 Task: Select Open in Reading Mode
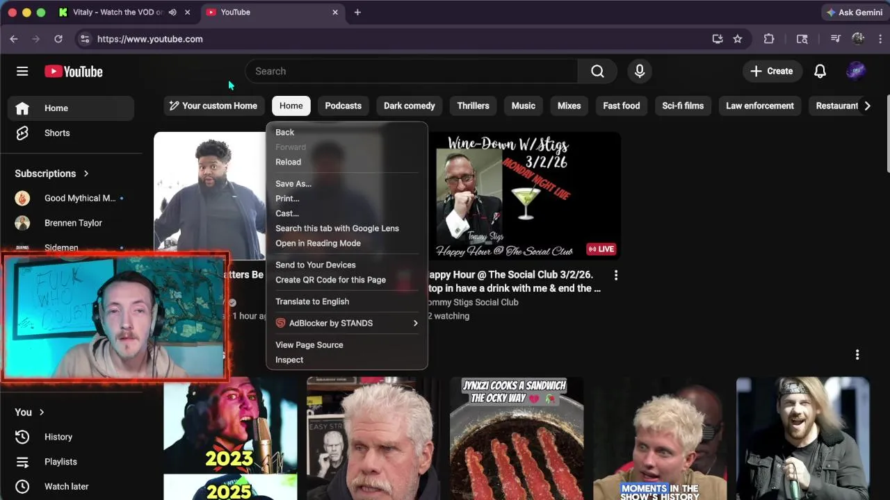click(347, 243)
